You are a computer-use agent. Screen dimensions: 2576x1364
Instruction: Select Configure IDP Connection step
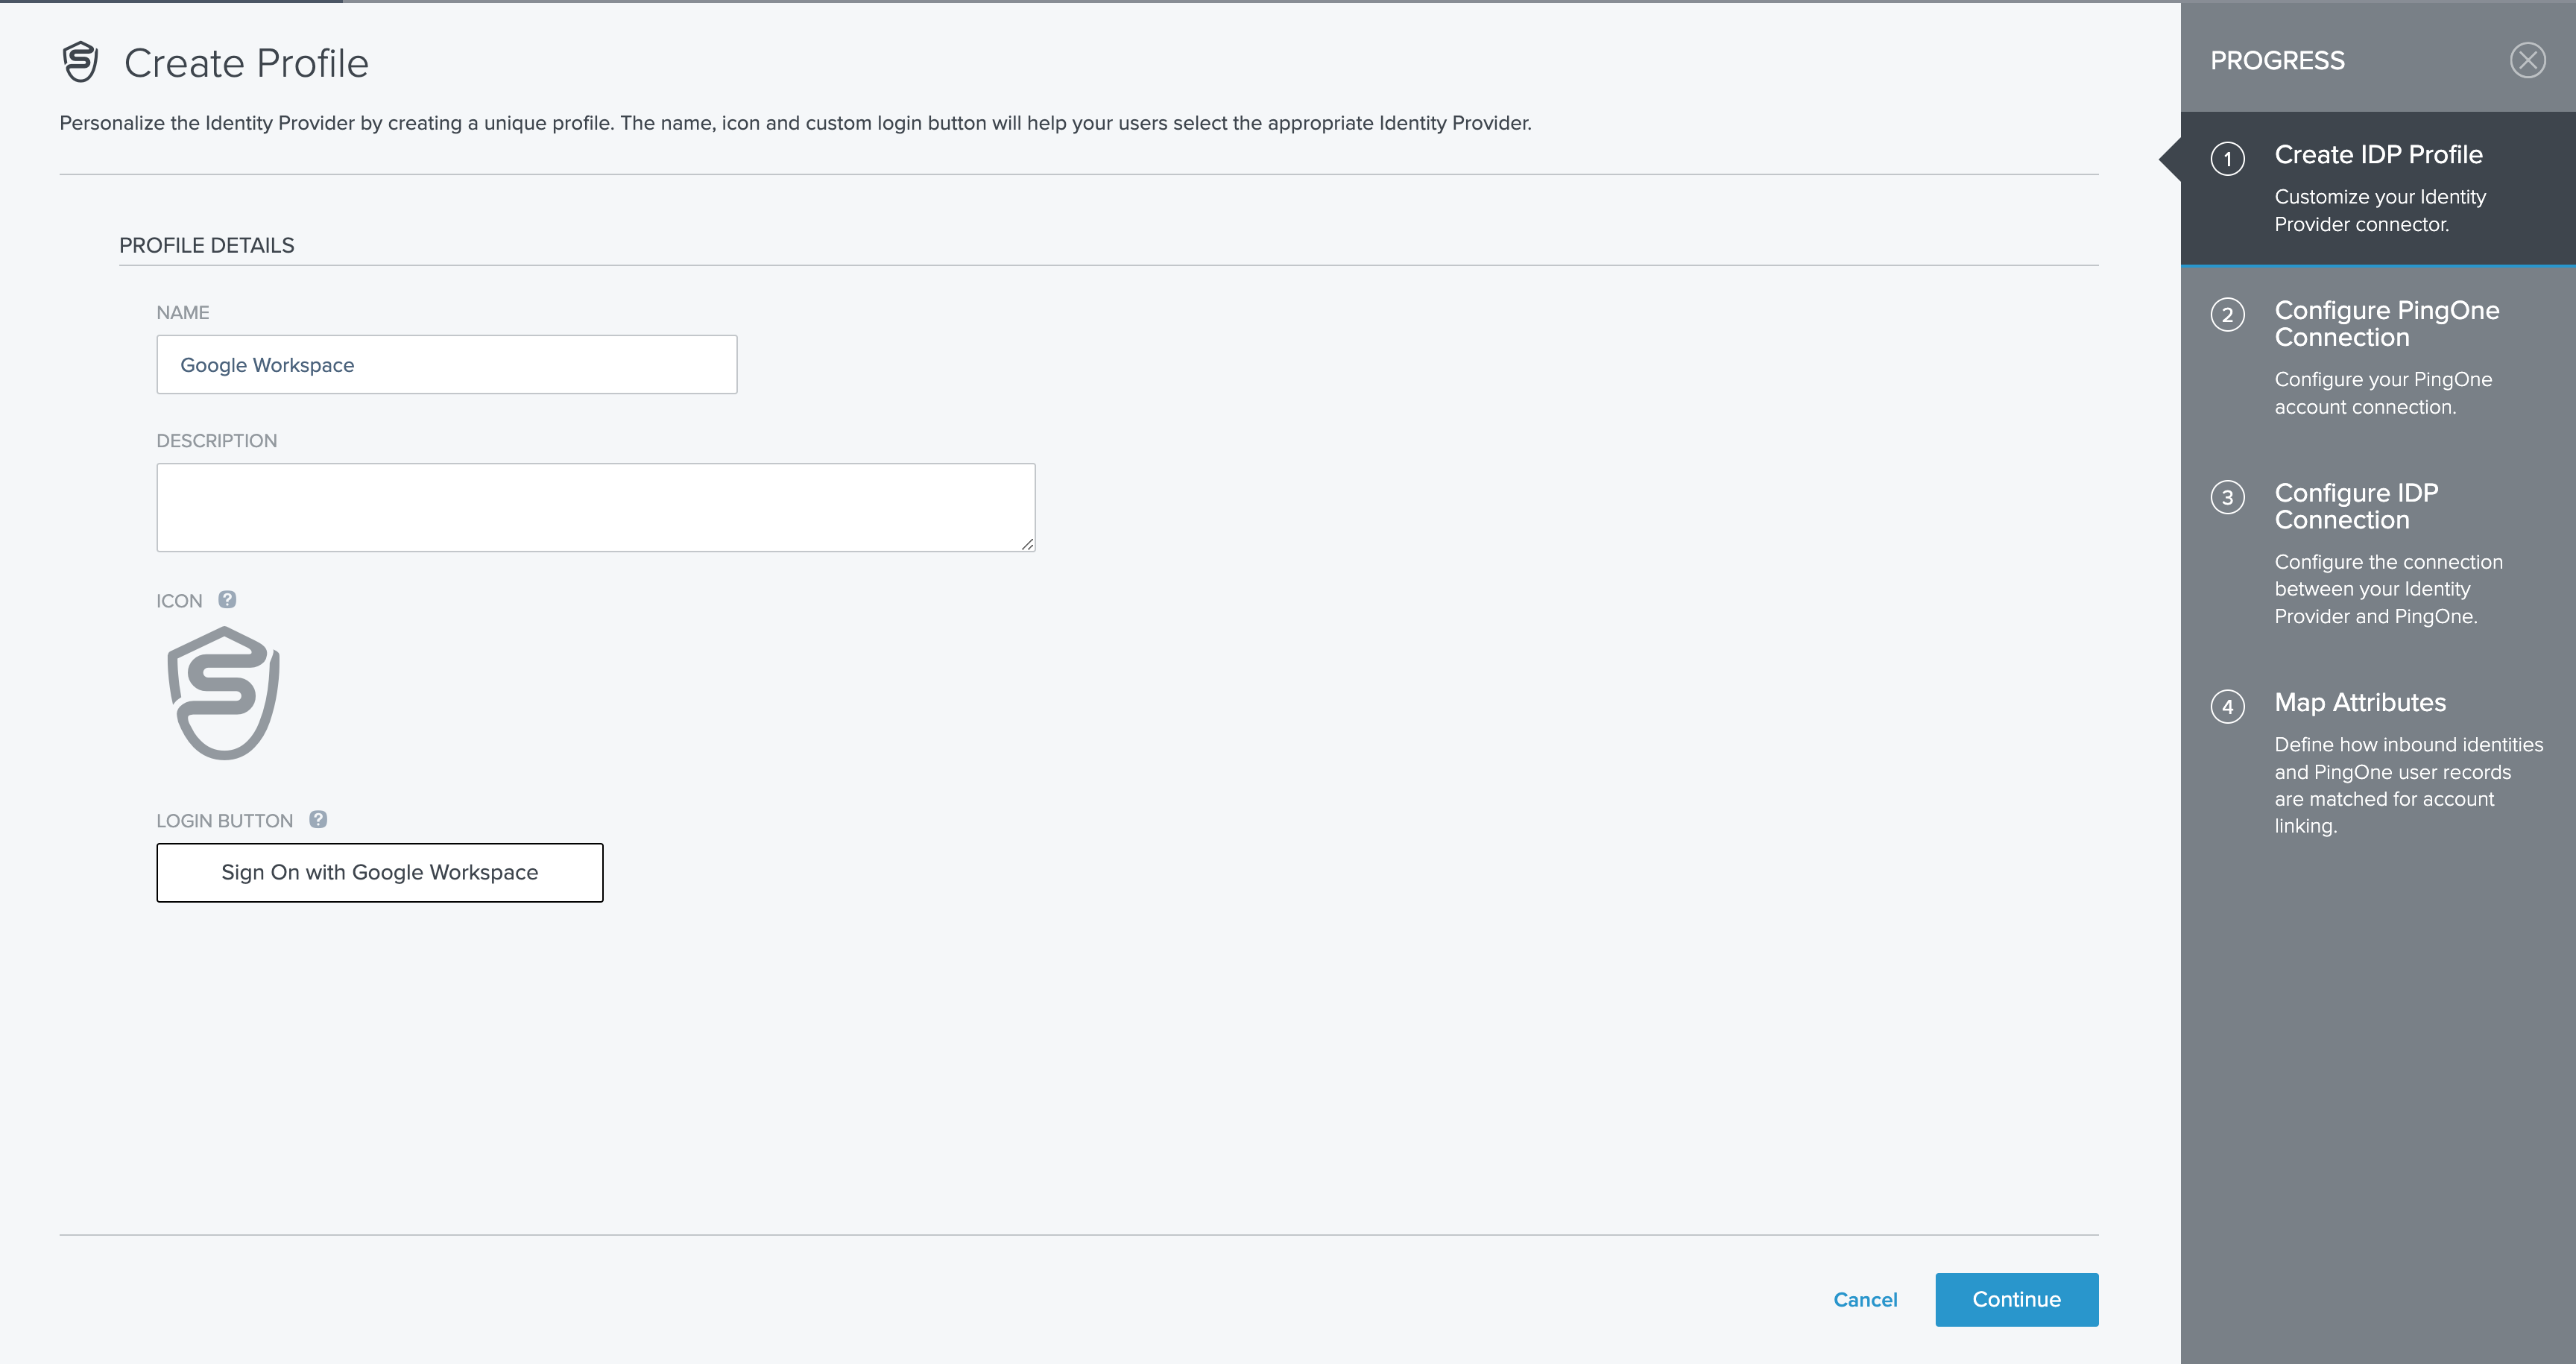point(2356,506)
